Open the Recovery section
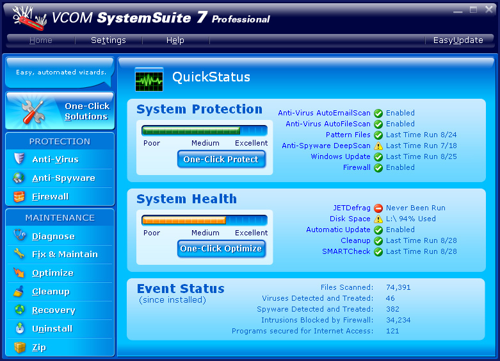The image size is (500, 361). click(60, 310)
